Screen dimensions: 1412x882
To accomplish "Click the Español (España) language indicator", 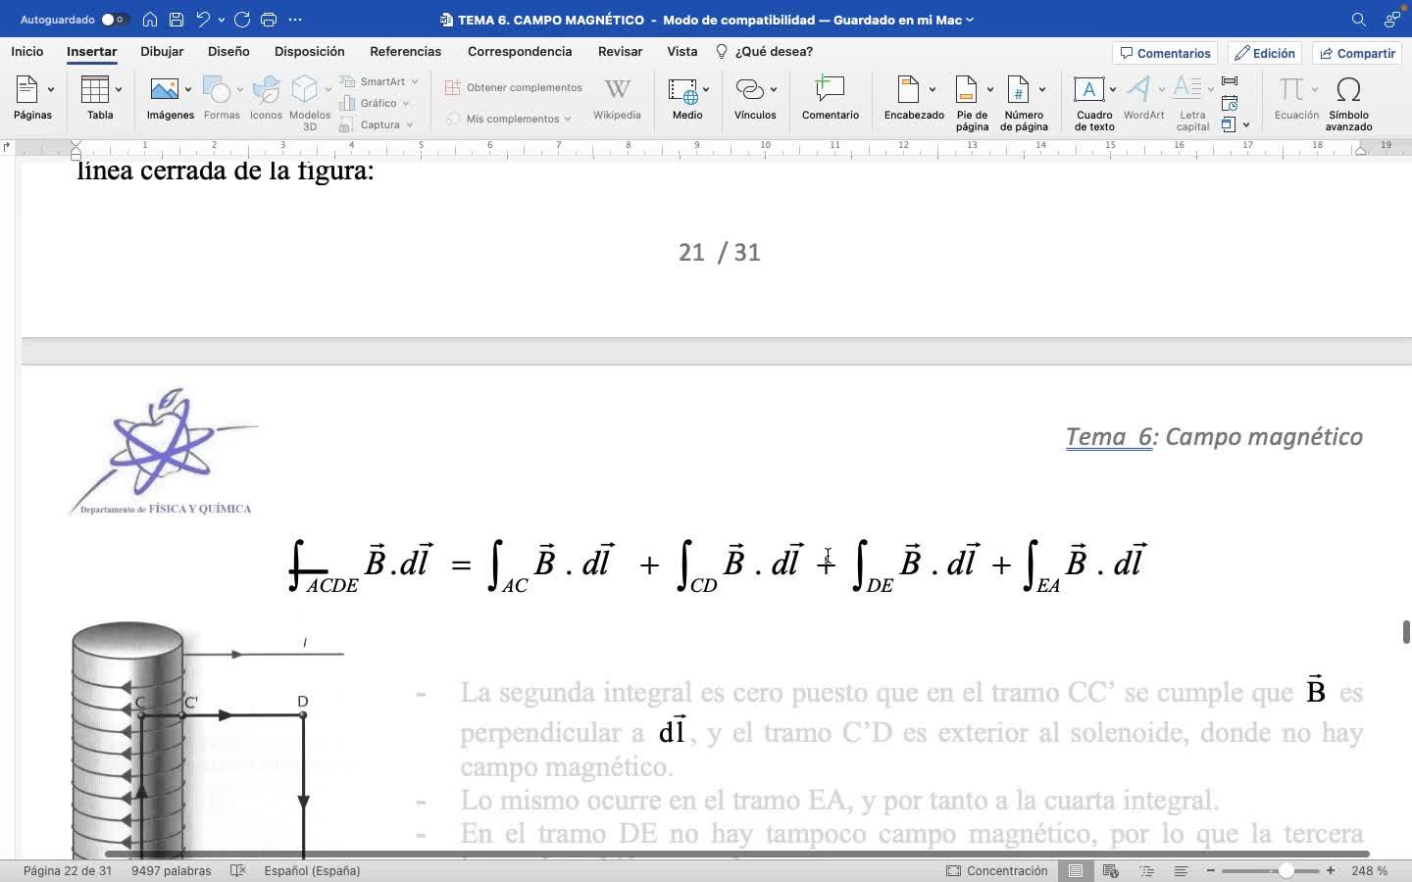I will (x=312, y=870).
